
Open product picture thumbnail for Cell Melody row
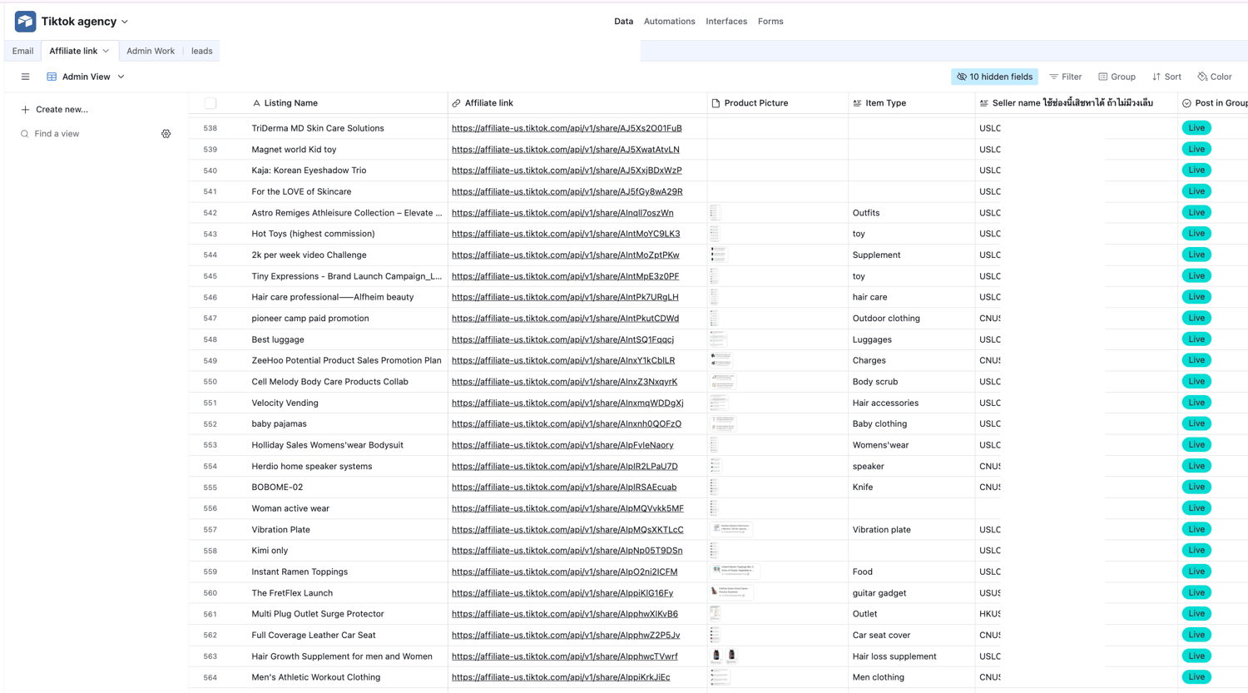point(723,382)
